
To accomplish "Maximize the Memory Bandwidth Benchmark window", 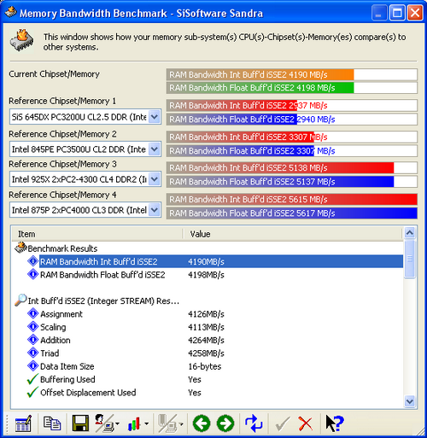I will pyautogui.click(x=397, y=13).
